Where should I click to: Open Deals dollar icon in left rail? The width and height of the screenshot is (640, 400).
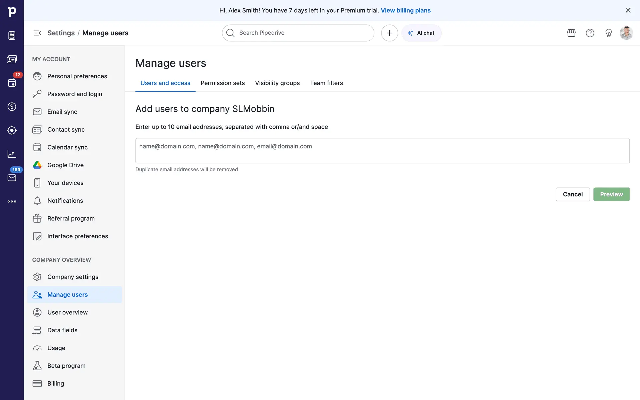[x=12, y=107]
